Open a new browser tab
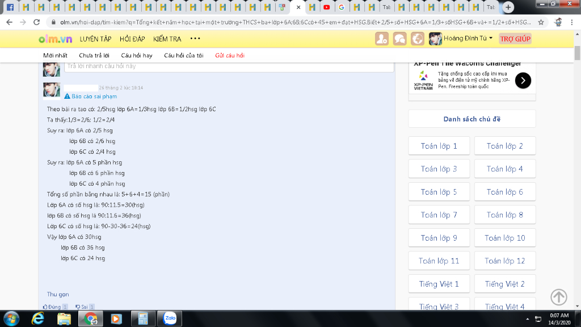 pos(508,7)
